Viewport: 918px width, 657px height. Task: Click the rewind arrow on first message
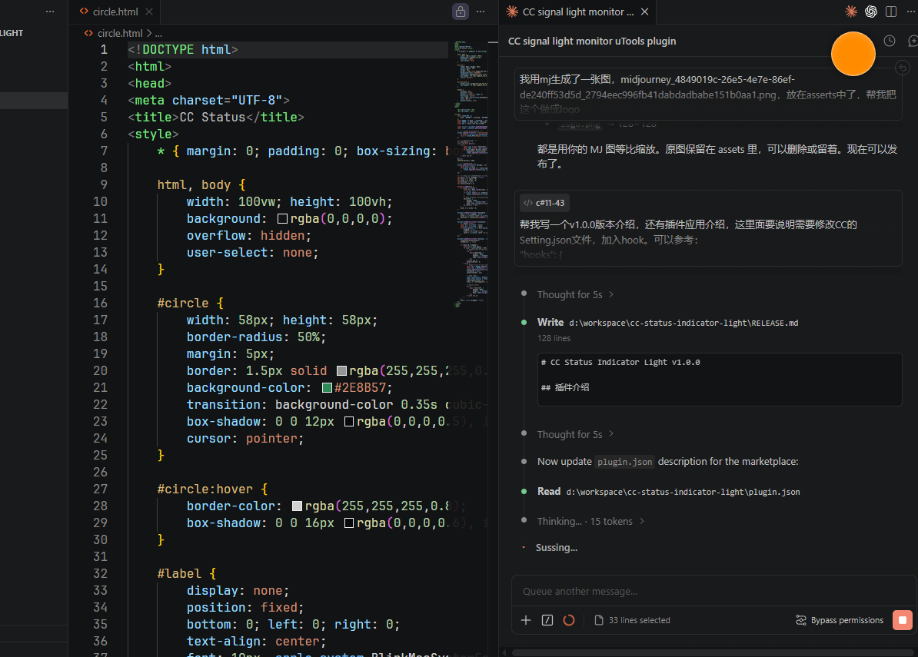tap(903, 68)
